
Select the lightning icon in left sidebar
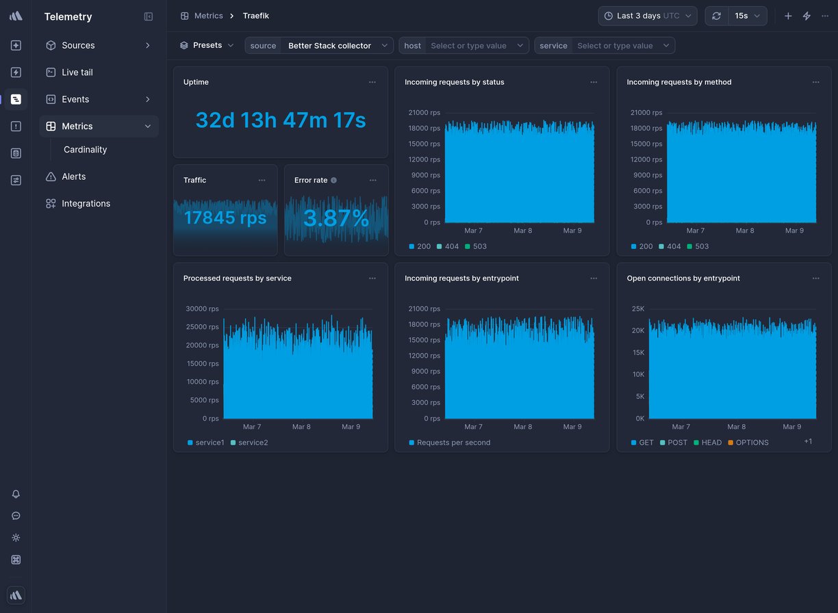pyautogui.click(x=16, y=72)
